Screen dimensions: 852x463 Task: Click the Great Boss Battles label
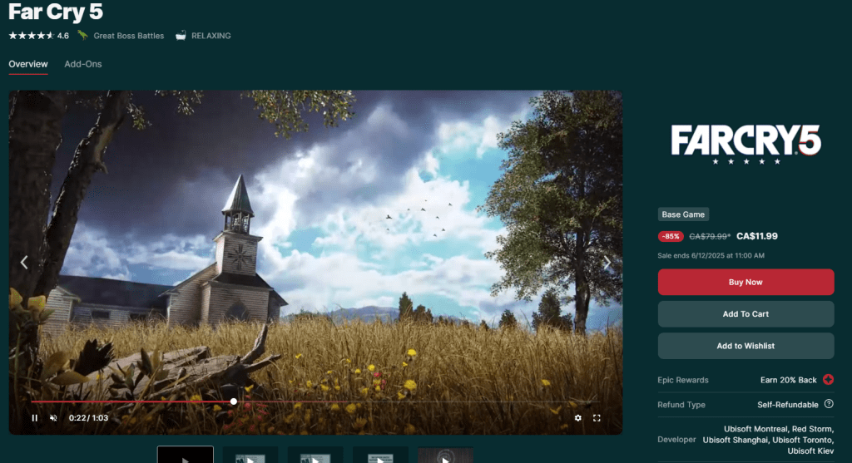[129, 36]
